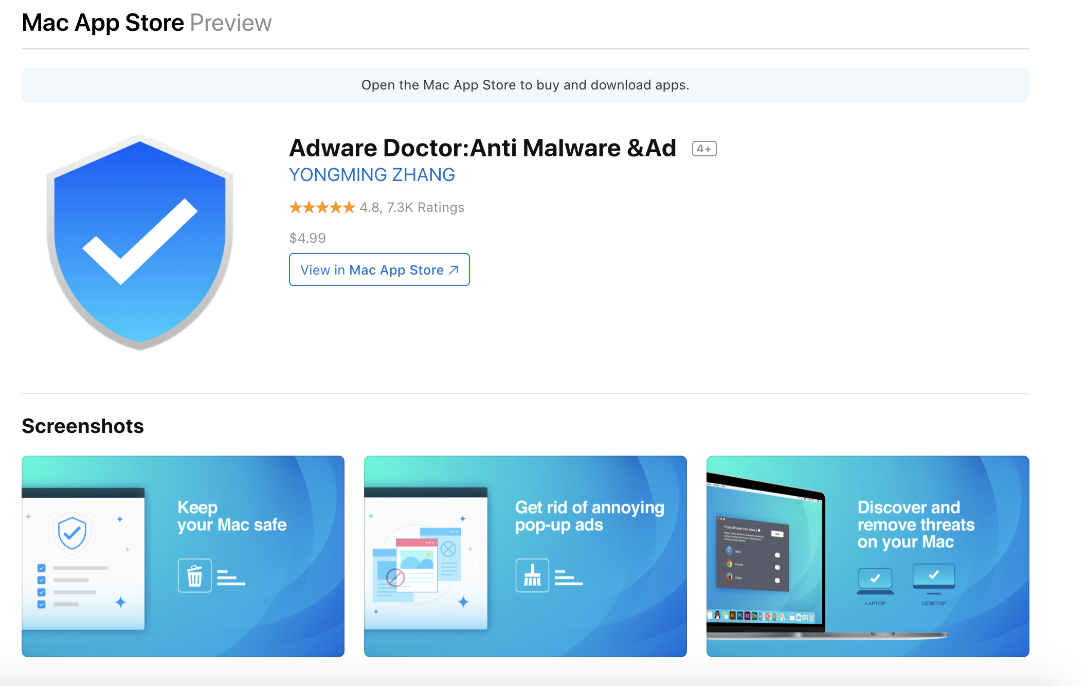Click the Adware Doctor blue shield app icon

[140, 242]
